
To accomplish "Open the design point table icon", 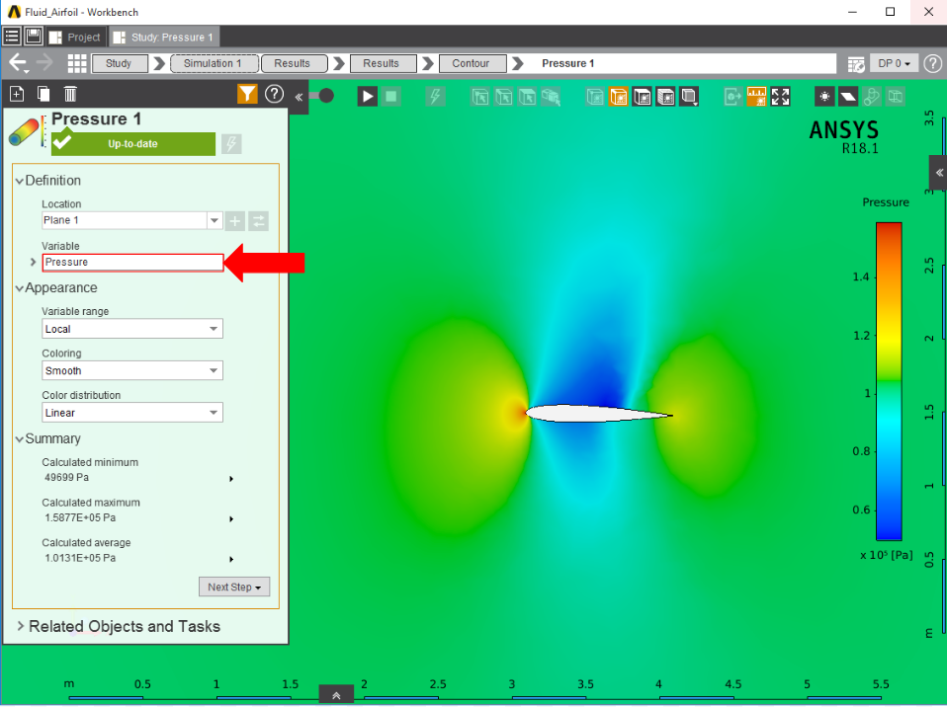I will coord(855,64).
